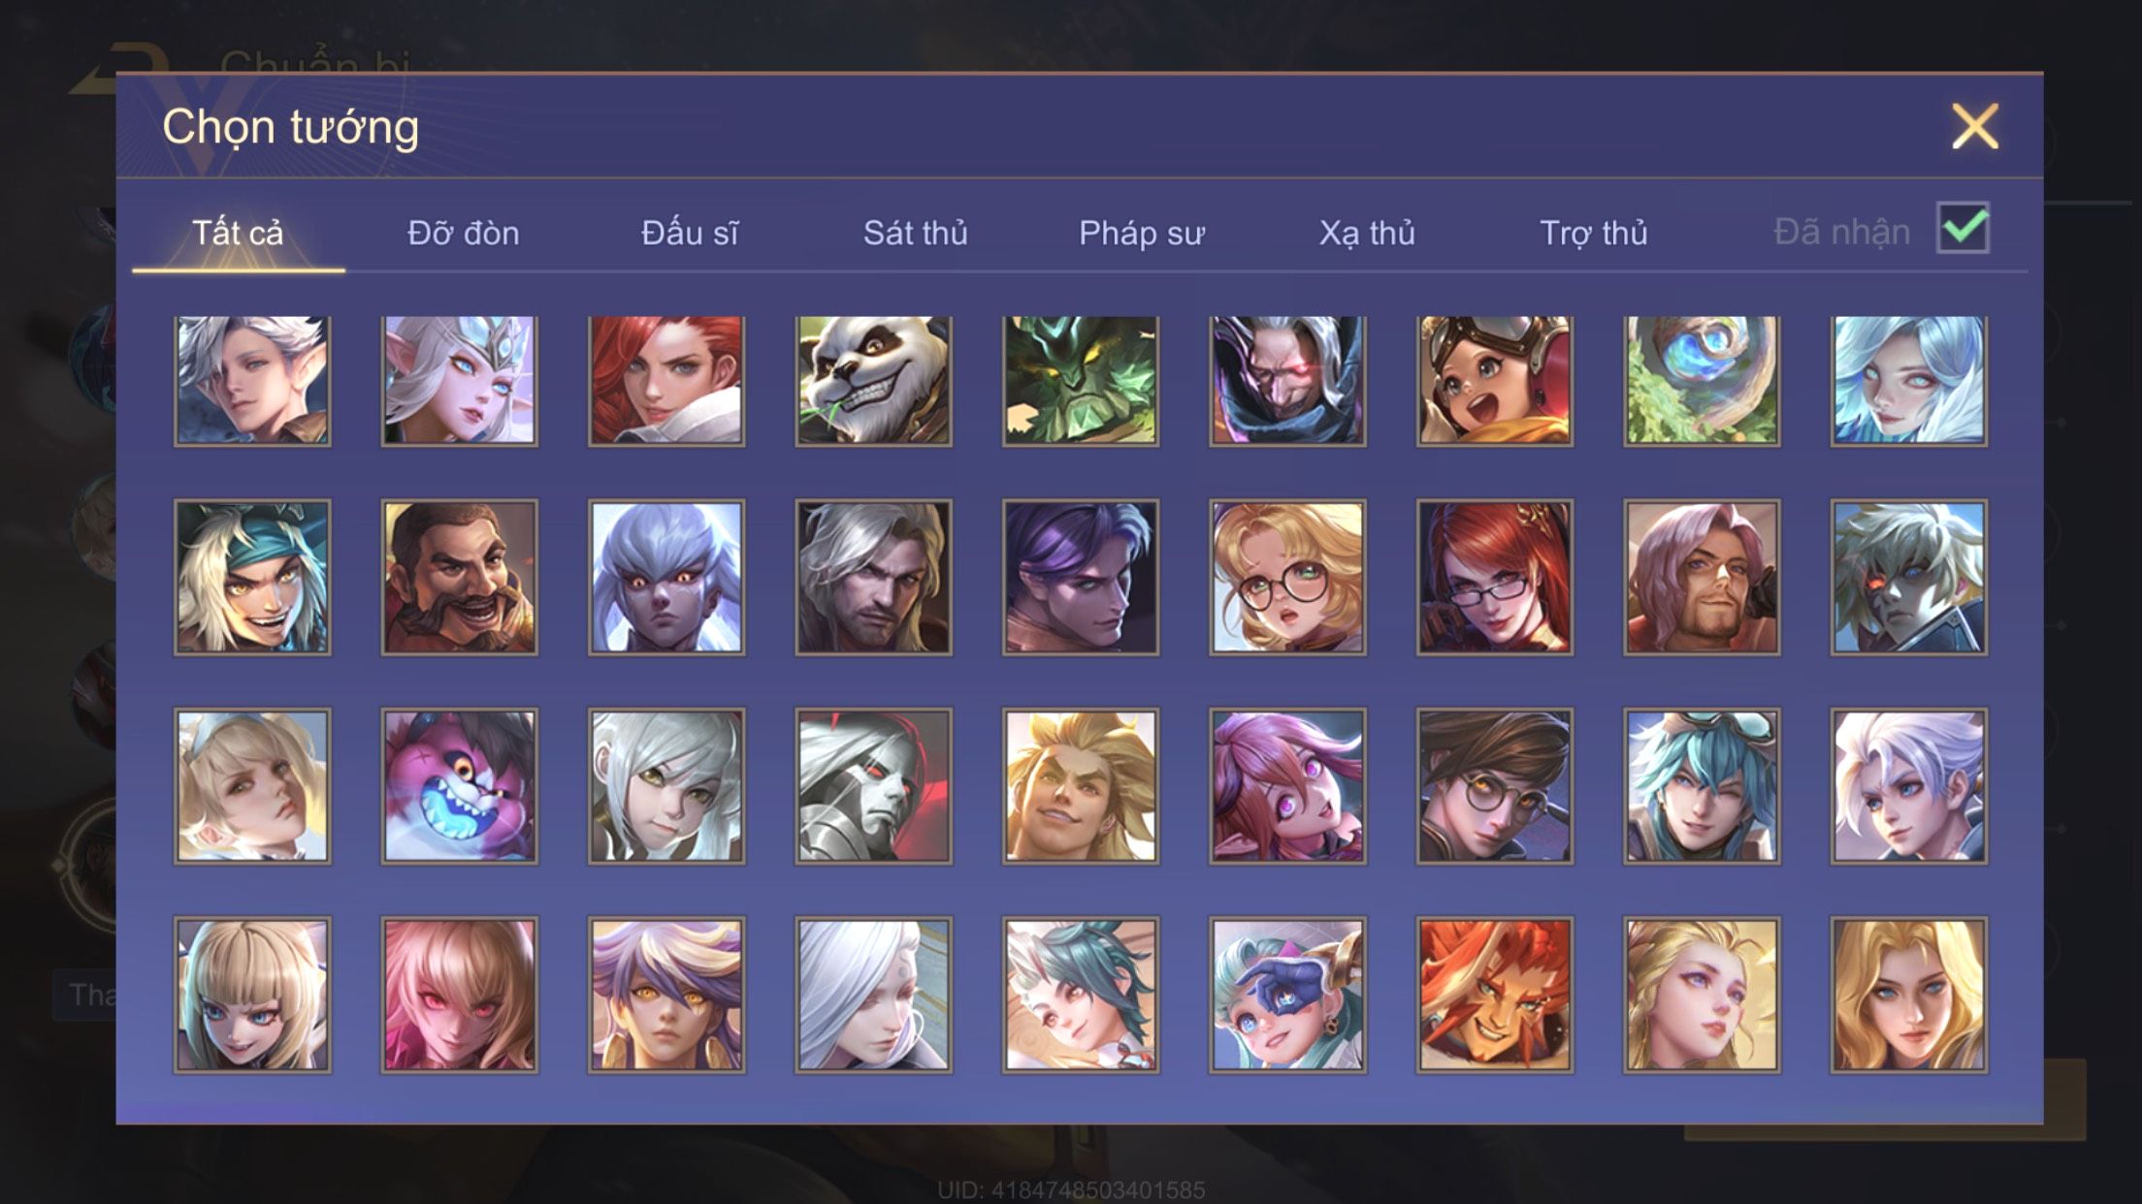The image size is (2142, 1204).
Task: Switch to the Đấu sĩ tab
Action: click(690, 233)
